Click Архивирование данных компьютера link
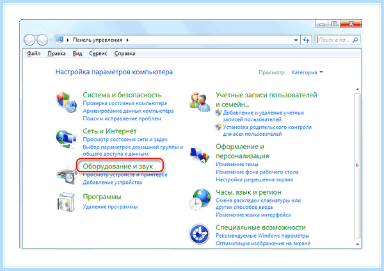The width and height of the screenshot is (384, 271). coord(128,111)
